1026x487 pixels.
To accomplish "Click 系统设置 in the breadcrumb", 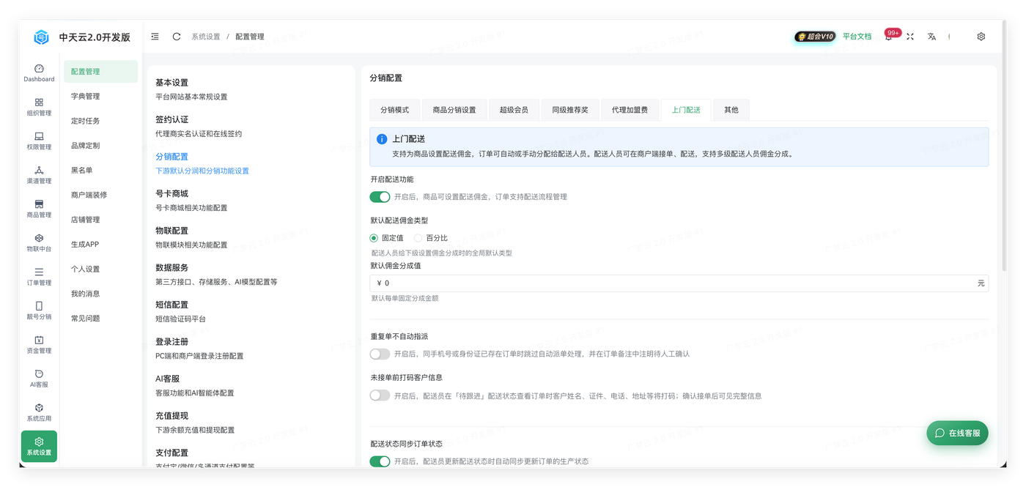I will pyautogui.click(x=206, y=37).
